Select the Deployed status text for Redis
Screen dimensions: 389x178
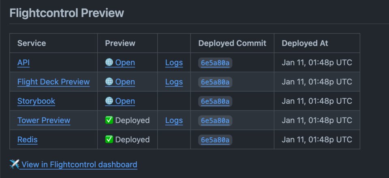pos(133,140)
